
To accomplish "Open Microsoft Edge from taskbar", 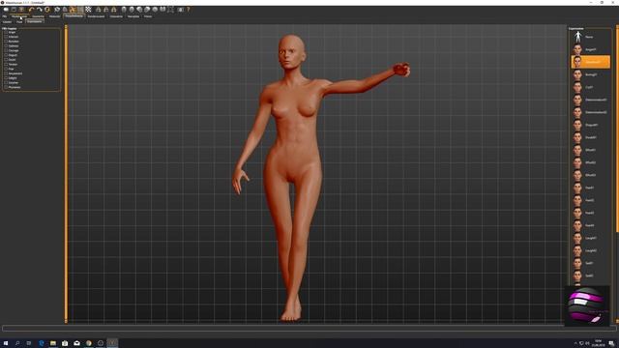I will [x=41, y=343].
